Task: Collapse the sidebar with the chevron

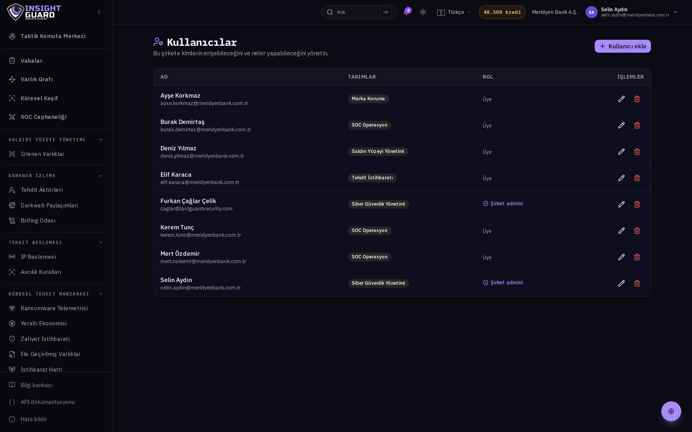Action: coord(99,12)
